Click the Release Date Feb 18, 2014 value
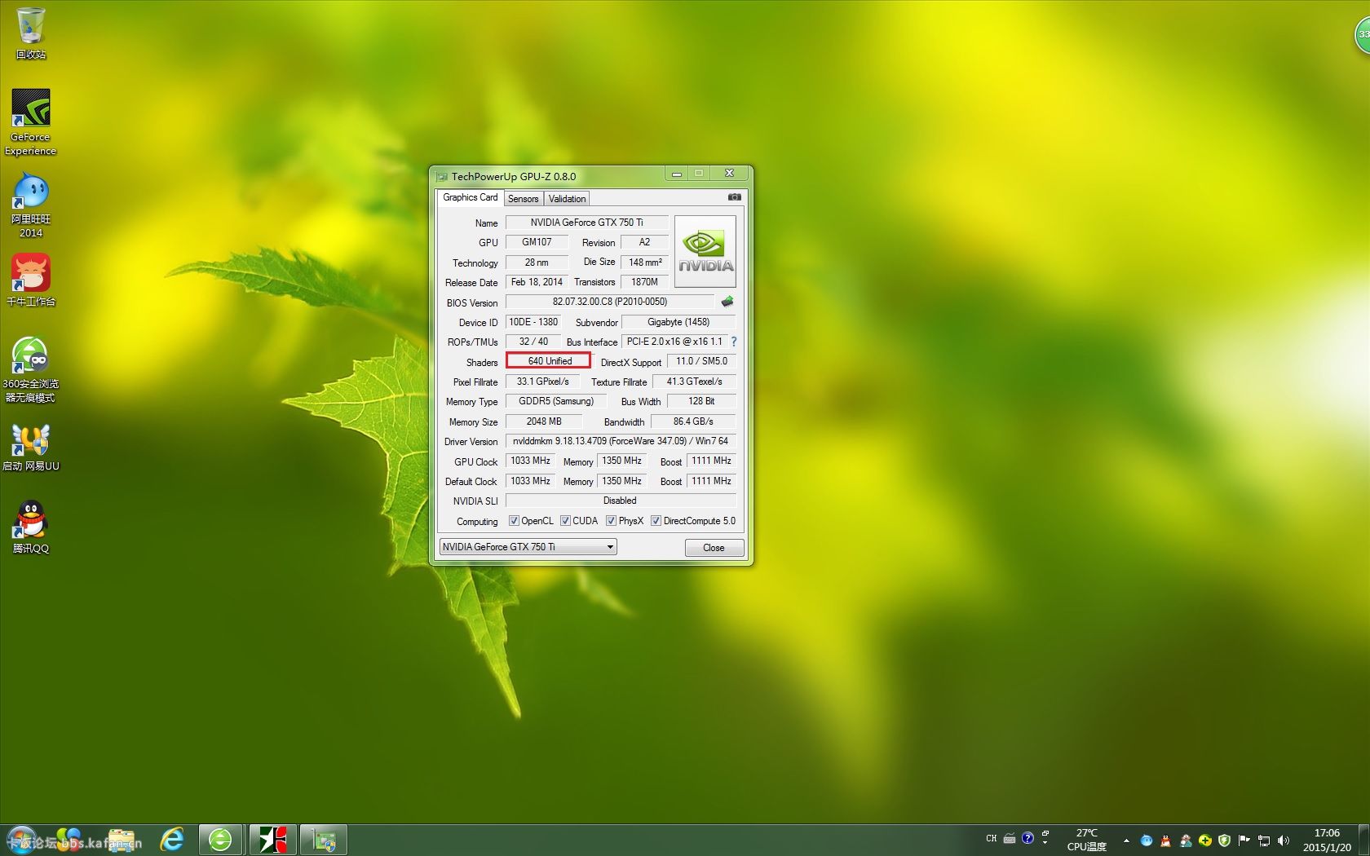Screen dimensions: 1370x856 pyautogui.click(x=537, y=282)
